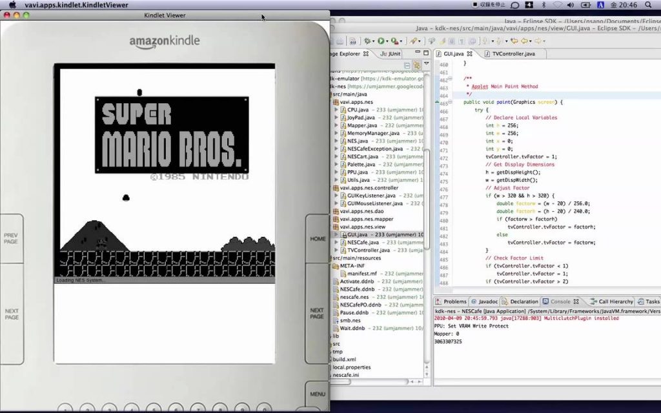Expand the TVController.java tree node
This screenshot has height=413, width=661.
pyautogui.click(x=336, y=250)
